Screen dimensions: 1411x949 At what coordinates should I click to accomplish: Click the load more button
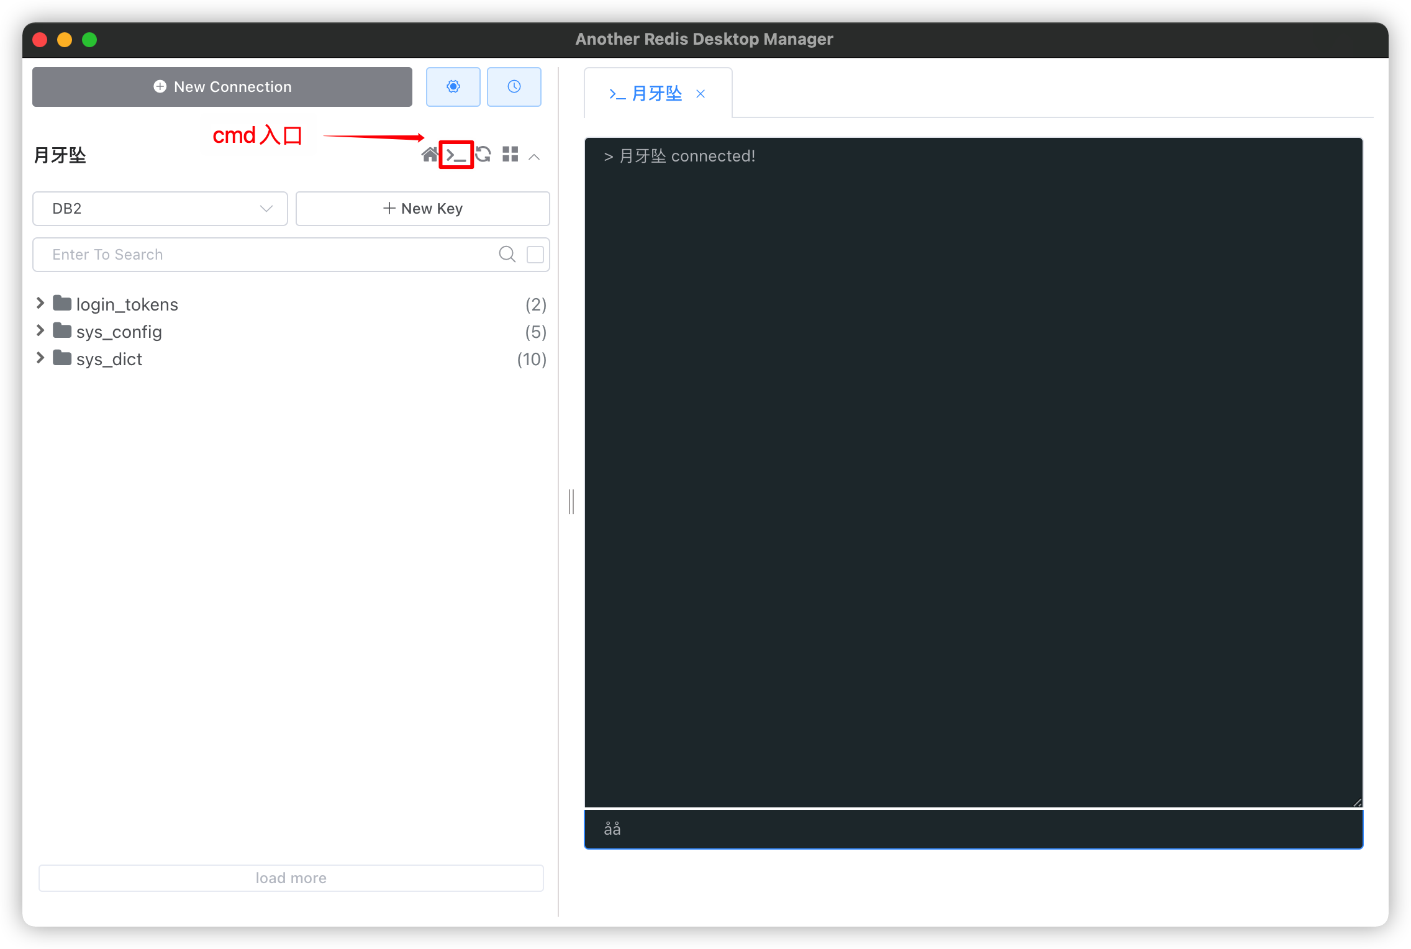291,878
